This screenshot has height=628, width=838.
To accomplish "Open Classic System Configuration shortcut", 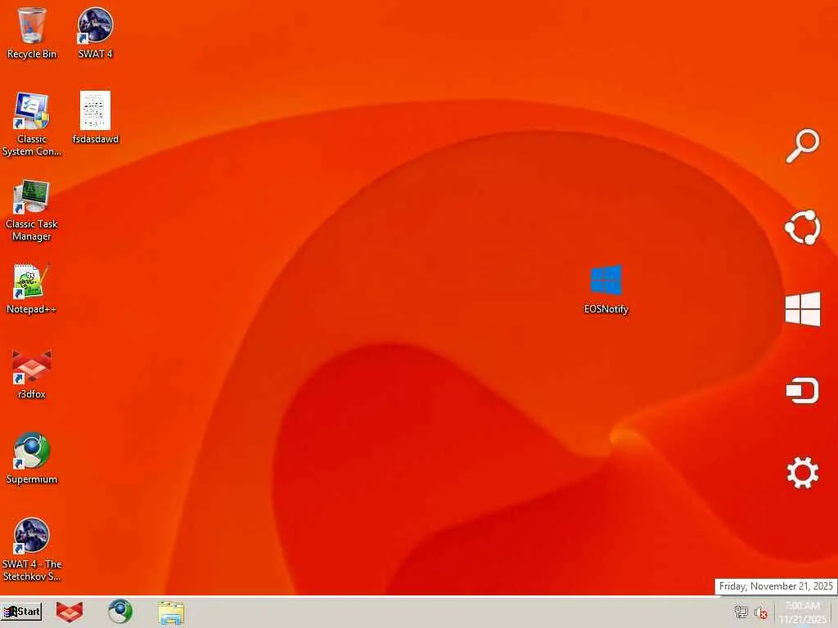I will [32, 124].
